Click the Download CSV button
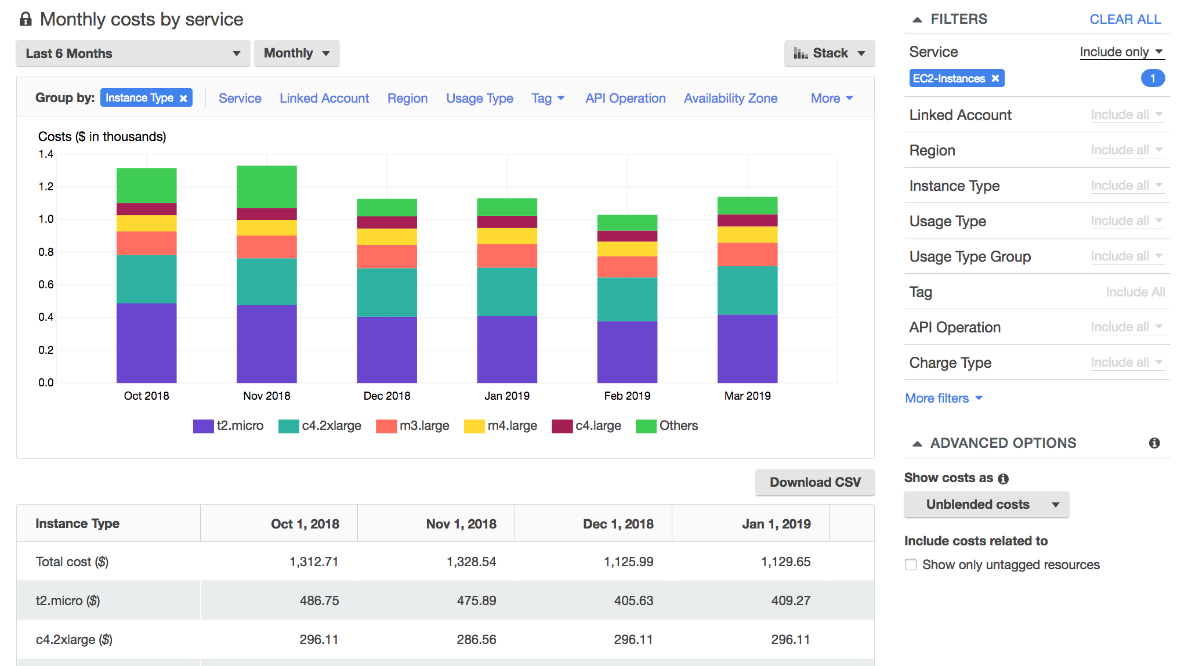 [816, 481]
